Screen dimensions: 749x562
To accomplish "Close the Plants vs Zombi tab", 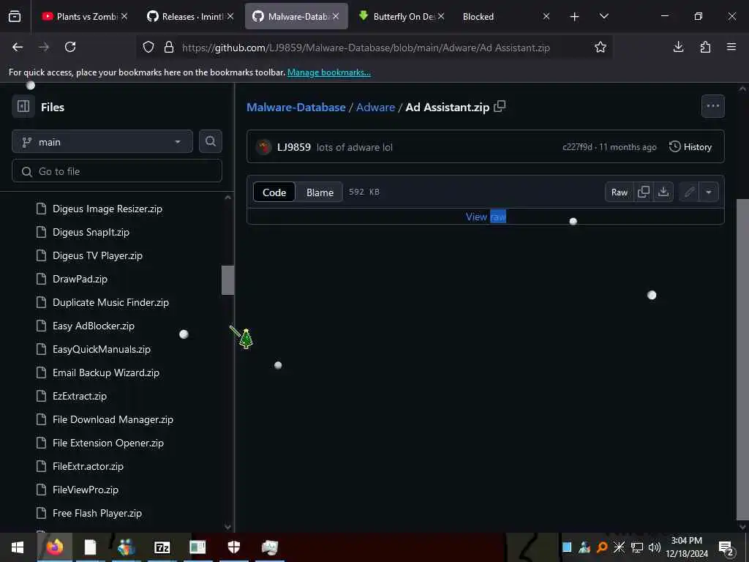I will 124,16.
